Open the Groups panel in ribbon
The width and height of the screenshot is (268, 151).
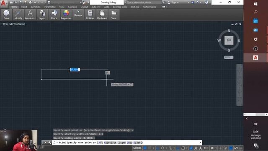coord(78,15)
